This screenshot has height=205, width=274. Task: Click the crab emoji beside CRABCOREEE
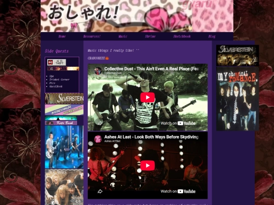(x=107, y=58)
